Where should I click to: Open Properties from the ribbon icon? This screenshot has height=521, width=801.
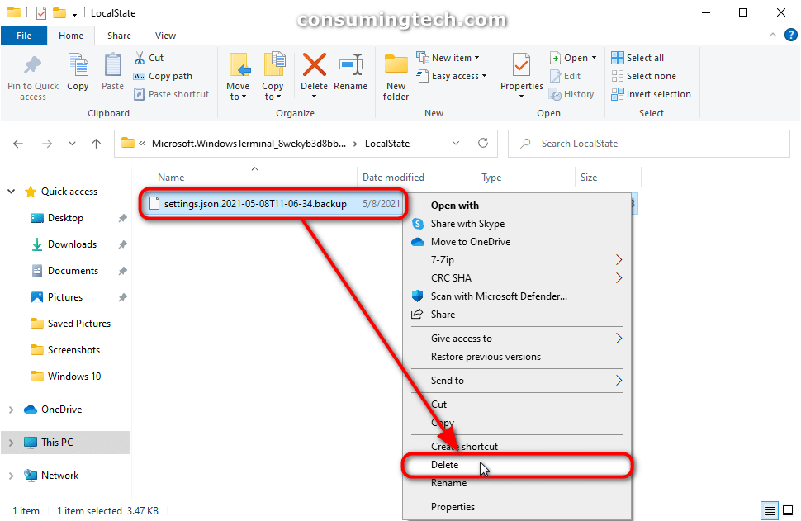[x=520, y=74]
